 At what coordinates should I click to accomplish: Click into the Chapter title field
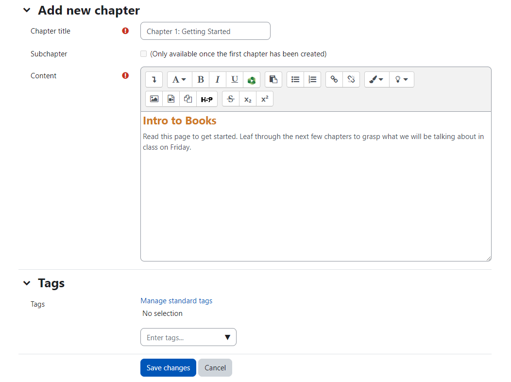tap(205, 31)
